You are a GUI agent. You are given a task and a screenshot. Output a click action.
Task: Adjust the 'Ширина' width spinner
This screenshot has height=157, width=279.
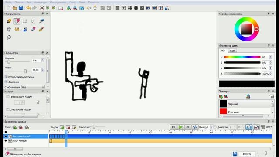43,61
